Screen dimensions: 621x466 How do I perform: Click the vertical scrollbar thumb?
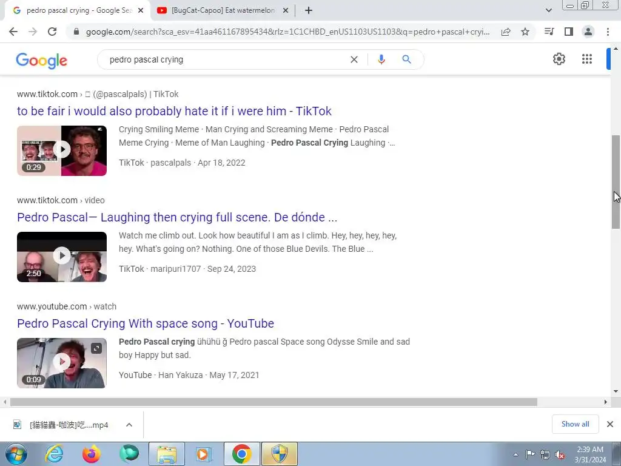[x=616, y=182]
